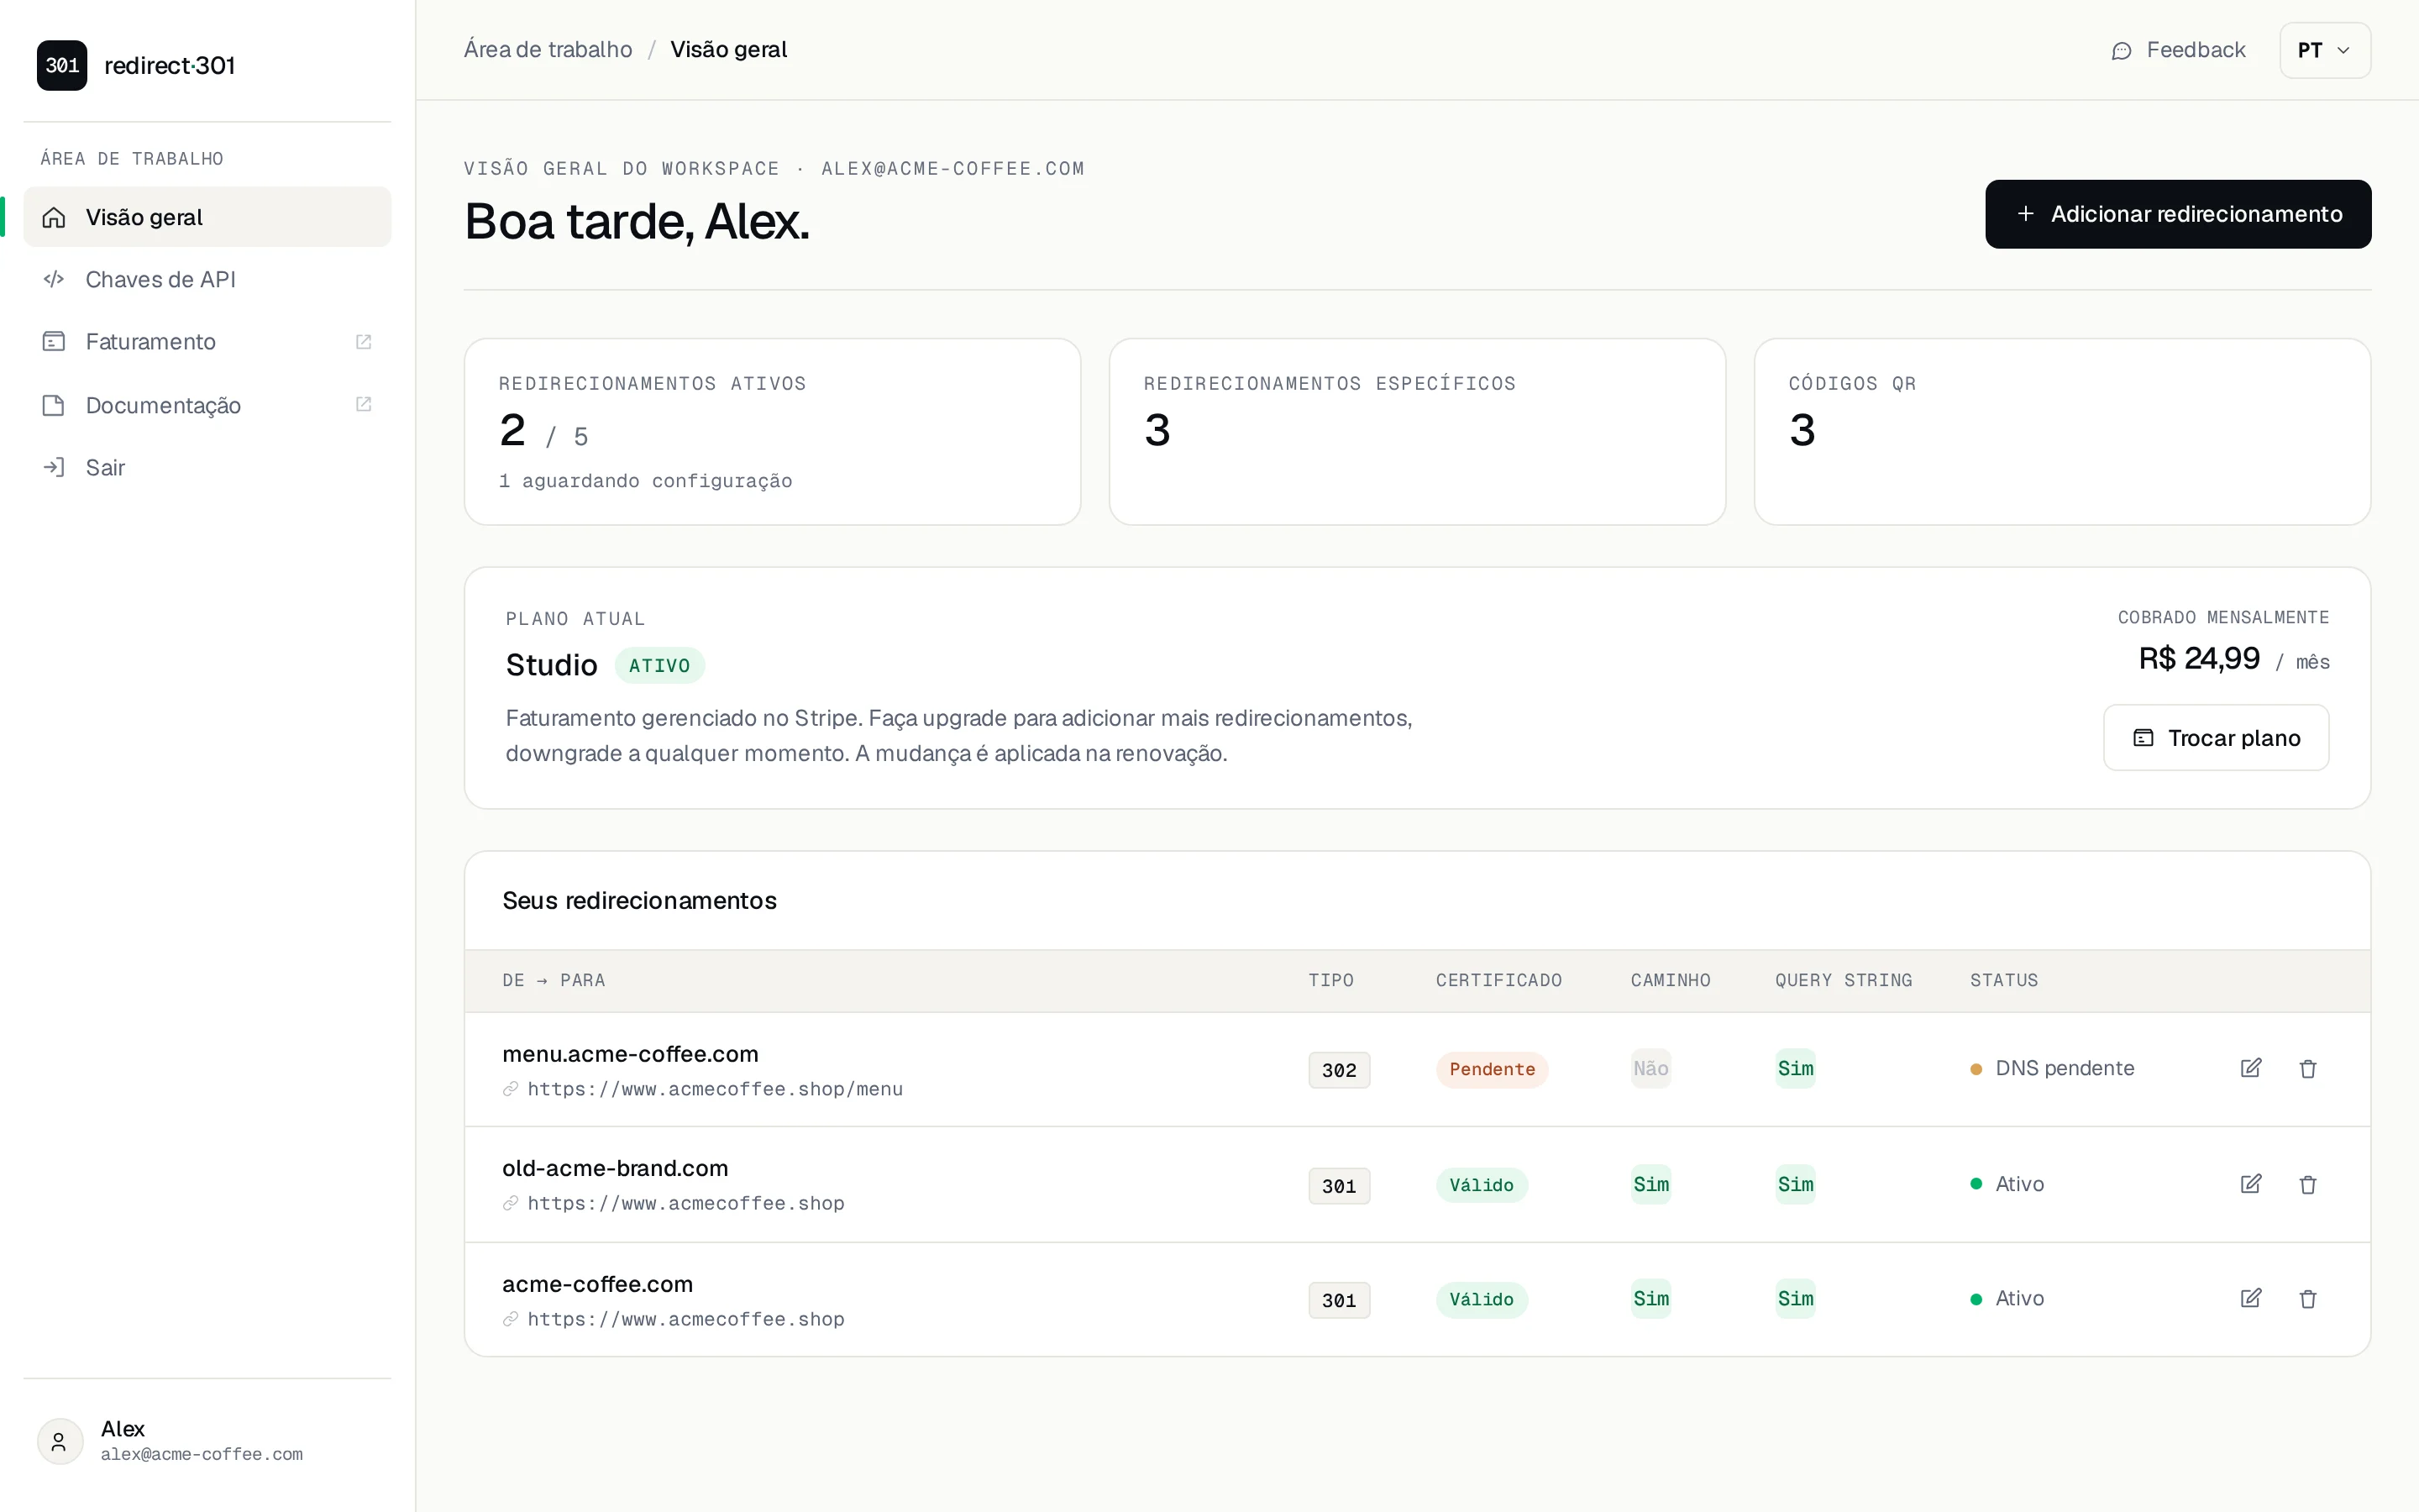This screenshot has height=1512, width=2419.
Task: Click the Documentação external link icon
Action: [364, 404]
